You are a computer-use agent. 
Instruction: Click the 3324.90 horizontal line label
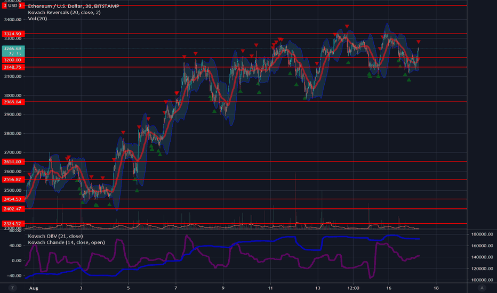click(x=13, y=34)
